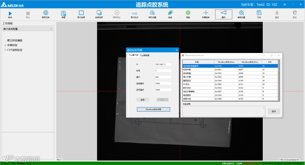
Task: Click the IP field showing 192.168.1.1
Action: coord(163,64)
